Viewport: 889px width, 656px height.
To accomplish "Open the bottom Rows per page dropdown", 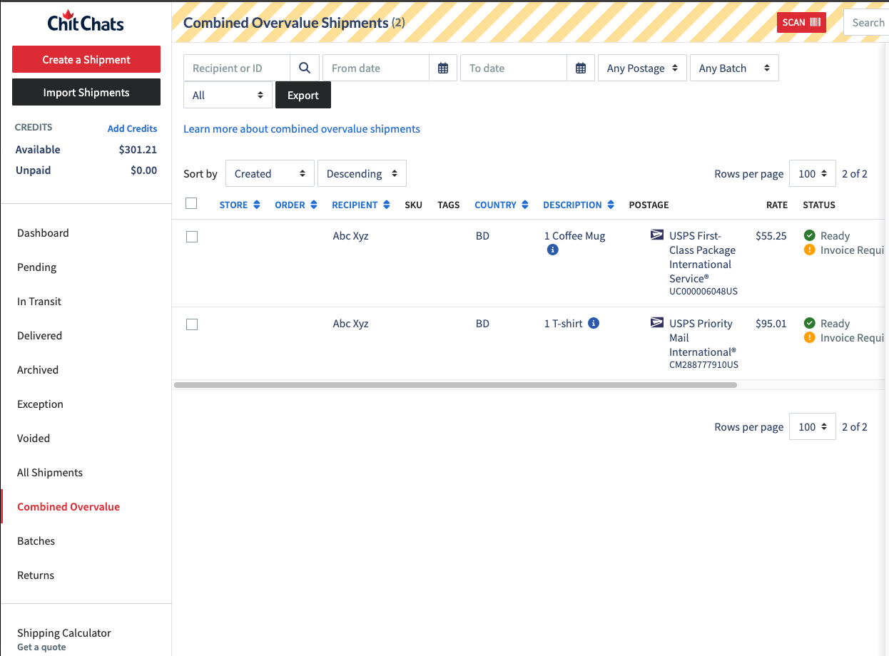I will pyautogui.click(x=813, y=426).
